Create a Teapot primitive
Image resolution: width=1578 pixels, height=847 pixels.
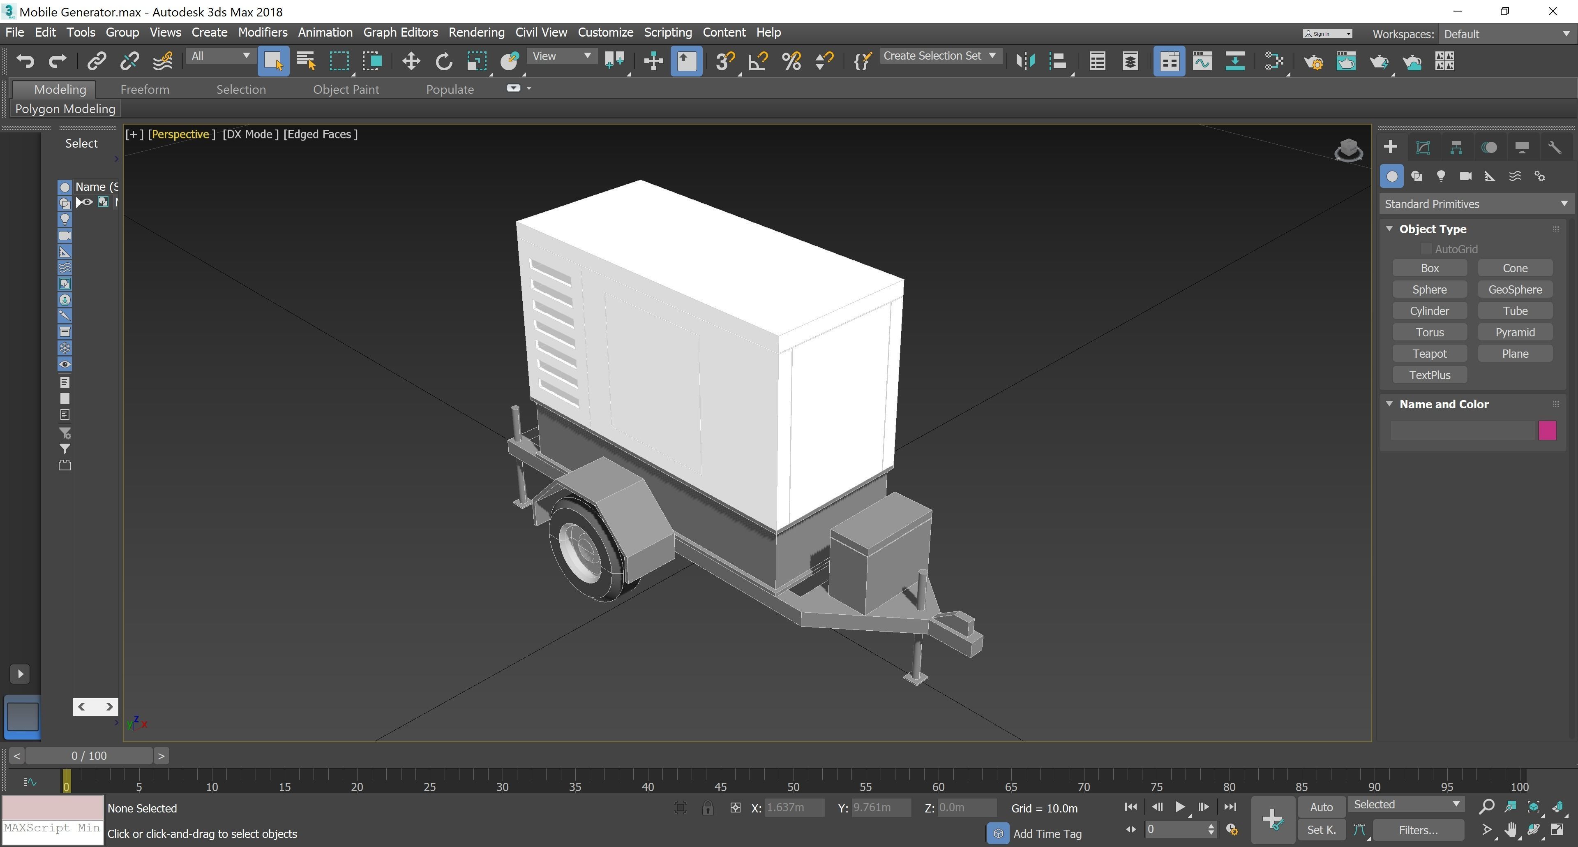tap(1429, 354)
